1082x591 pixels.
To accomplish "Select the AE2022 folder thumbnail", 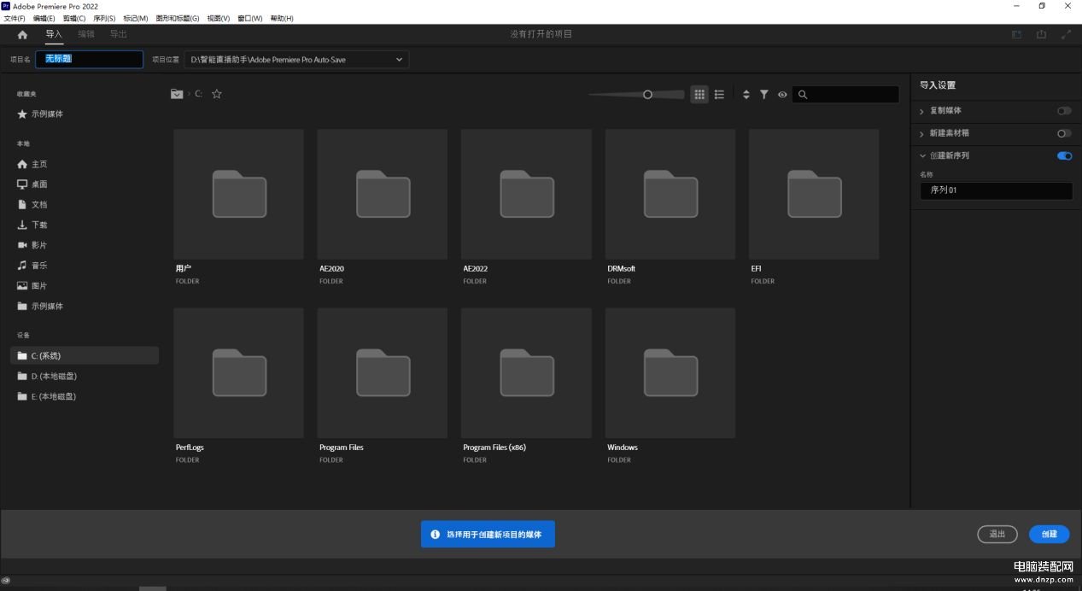I will click(526, 194).
